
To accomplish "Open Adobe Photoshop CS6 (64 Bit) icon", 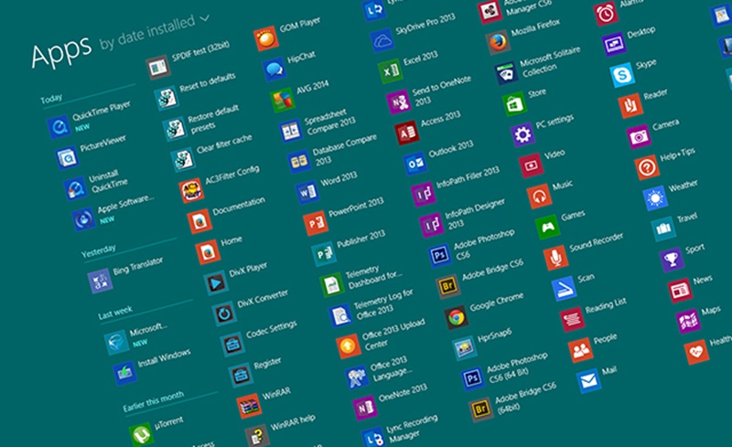I will pos(472,378).
